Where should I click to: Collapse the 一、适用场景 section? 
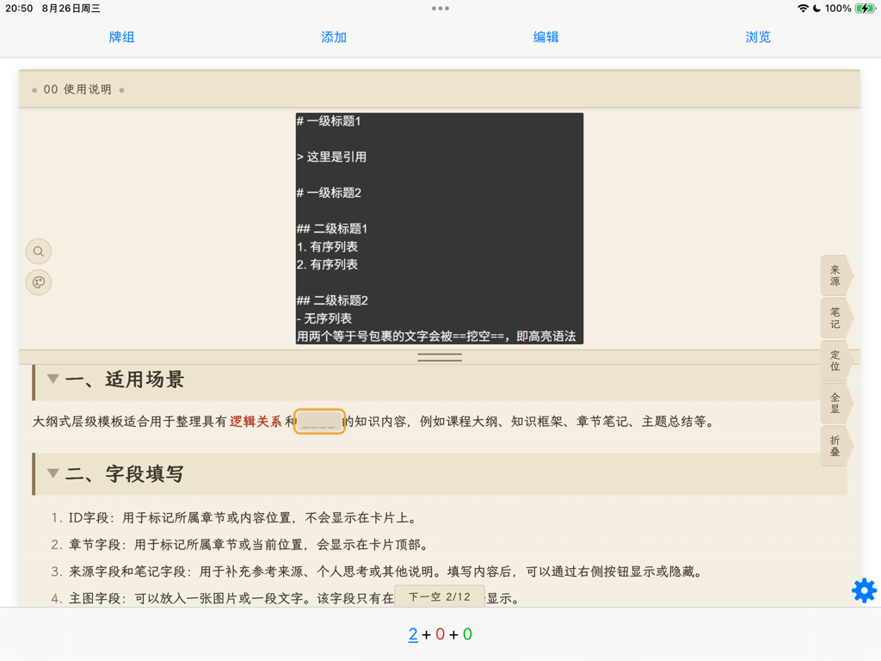coord(52,379)
